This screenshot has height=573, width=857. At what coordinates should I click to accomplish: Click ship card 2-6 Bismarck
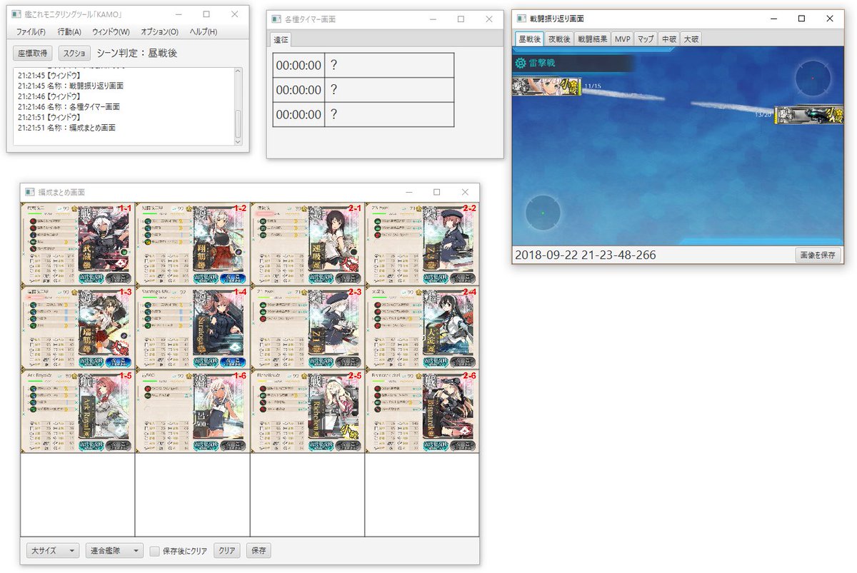[x=421, y=411]
